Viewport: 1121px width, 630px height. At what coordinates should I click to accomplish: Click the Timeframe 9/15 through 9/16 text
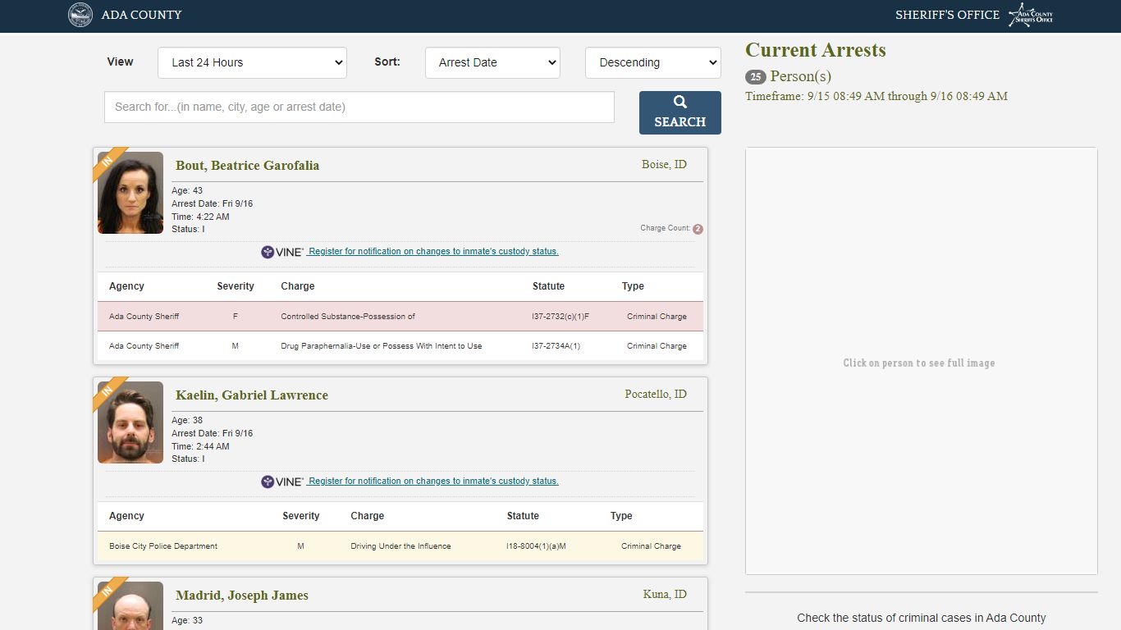[876, 97]
